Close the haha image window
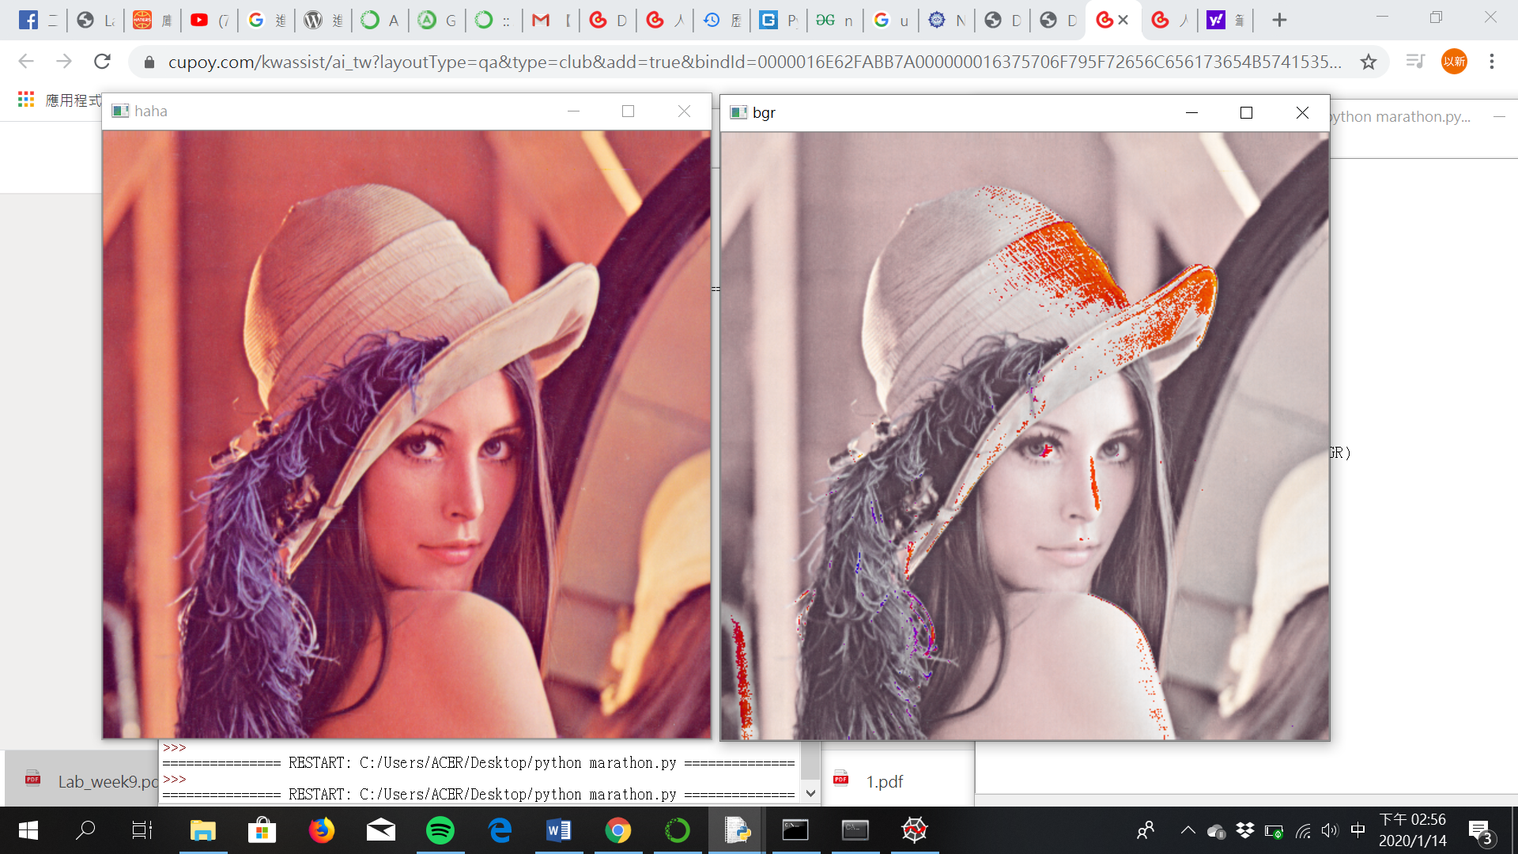This screenshot has height=854, width=1518. coord(685,111)
